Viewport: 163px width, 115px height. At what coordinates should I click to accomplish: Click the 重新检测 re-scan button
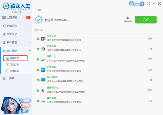point(128,20)
